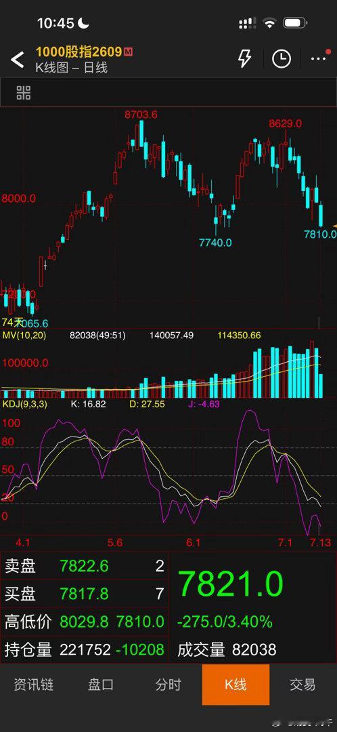This screenshot has height=732, width=337.
Task: Open the lightning quick-trade icon
Action: pyautogui.click(x=244, y=59)
